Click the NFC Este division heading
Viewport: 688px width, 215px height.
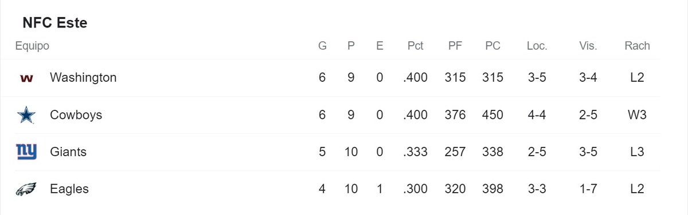pos(54,23)
